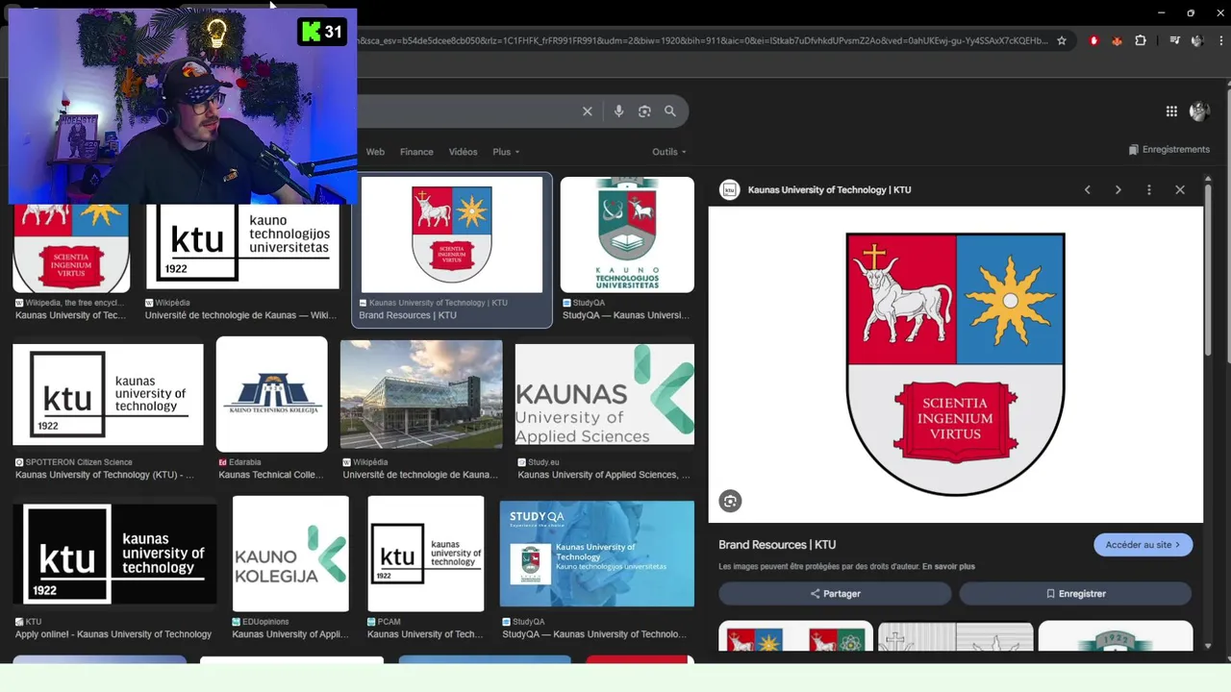The height and width of the screenshot is (692, 1231).
Task: Open Chrome three-dot menu
Action: point(1219,40)
